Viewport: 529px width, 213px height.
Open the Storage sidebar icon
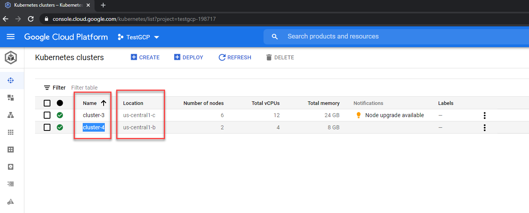[11, 167]
